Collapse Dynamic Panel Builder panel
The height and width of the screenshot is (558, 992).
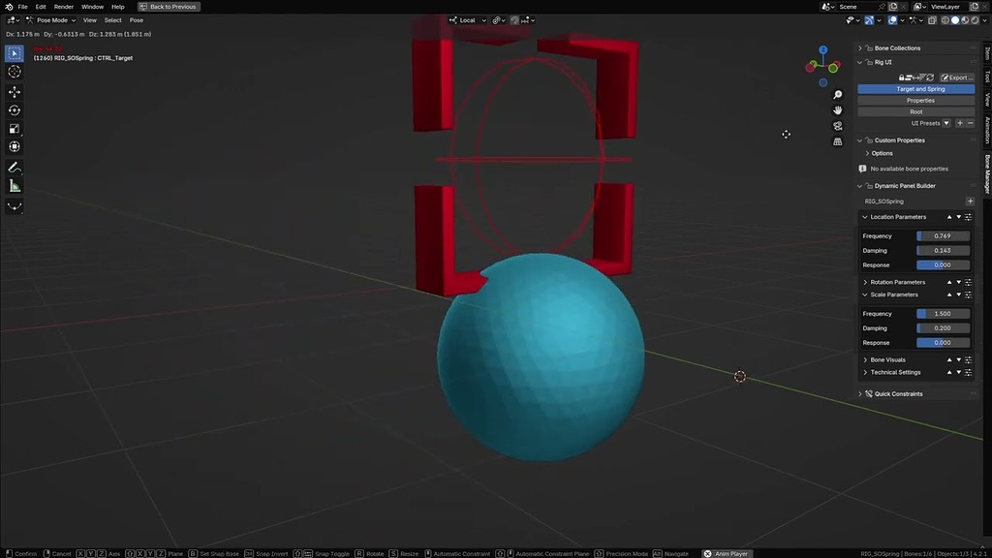tap(860, 186)
